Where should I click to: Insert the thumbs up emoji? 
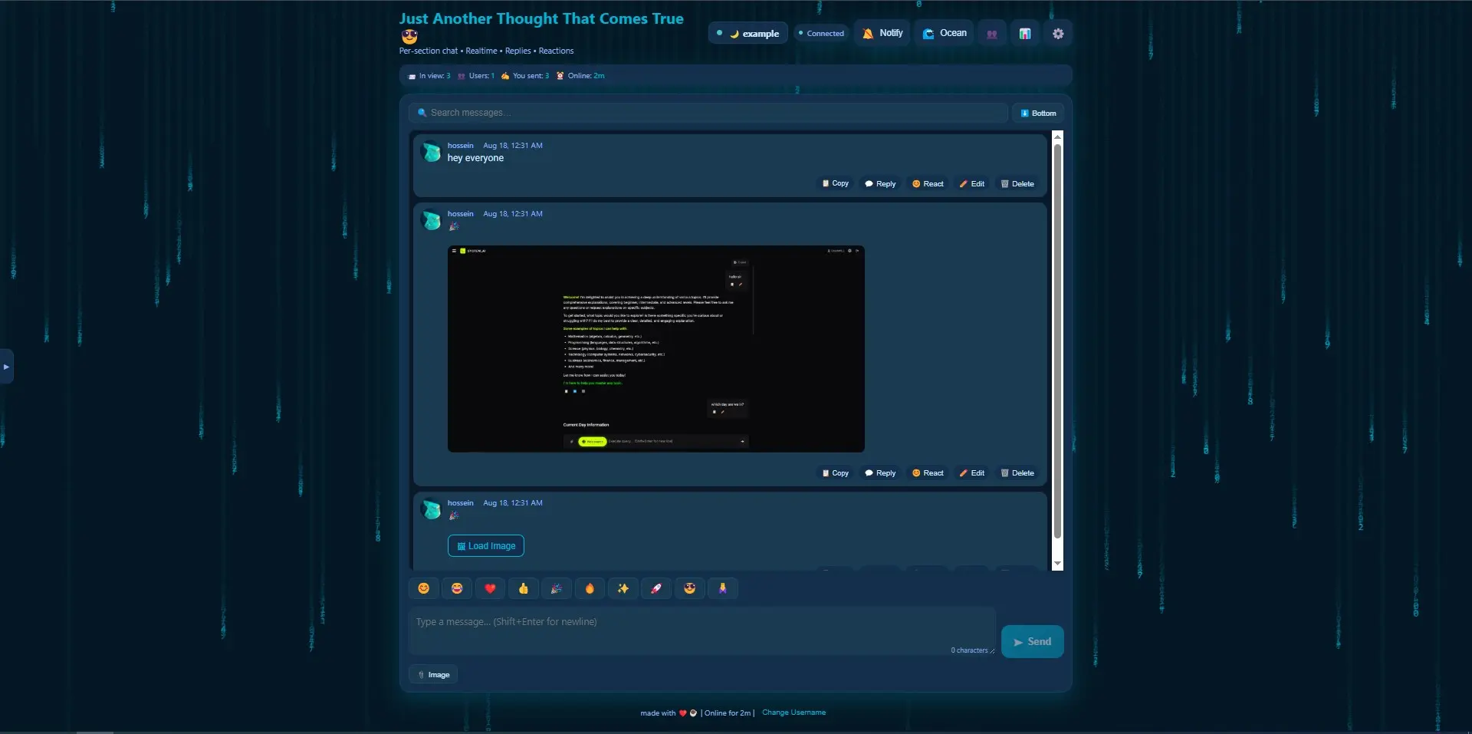pos(524,588)
